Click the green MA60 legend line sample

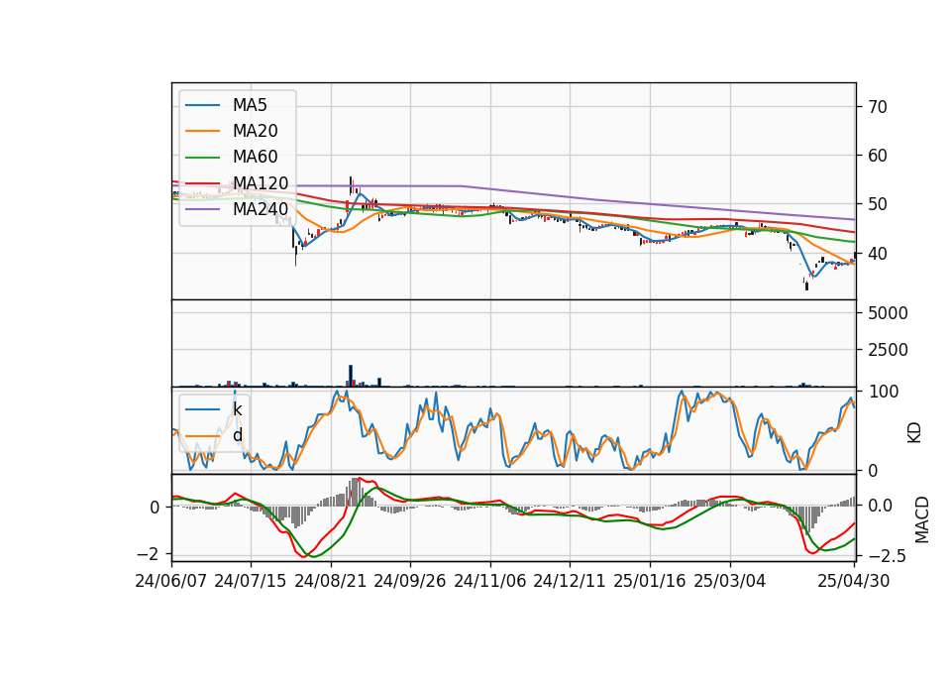coord(202,157)
